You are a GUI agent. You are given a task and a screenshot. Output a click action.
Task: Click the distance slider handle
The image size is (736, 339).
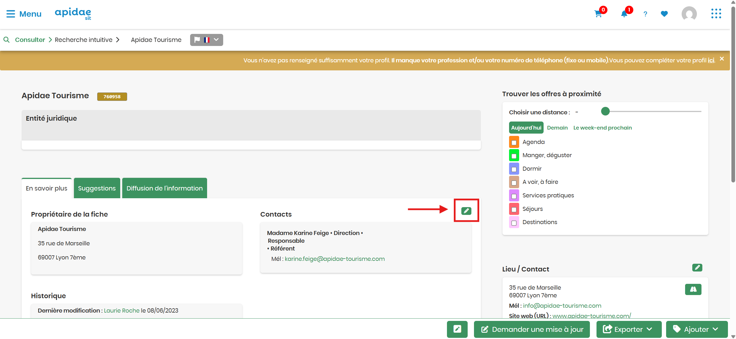pos(605,111)
